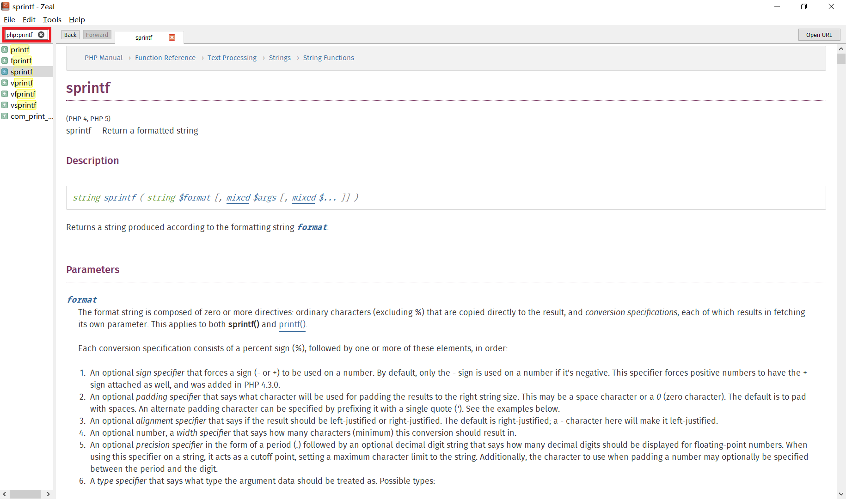This screenshot has width=846, height=499.
Task: Click the function icon beside printf
Action: pyautogui.click(x=5, y=49)
